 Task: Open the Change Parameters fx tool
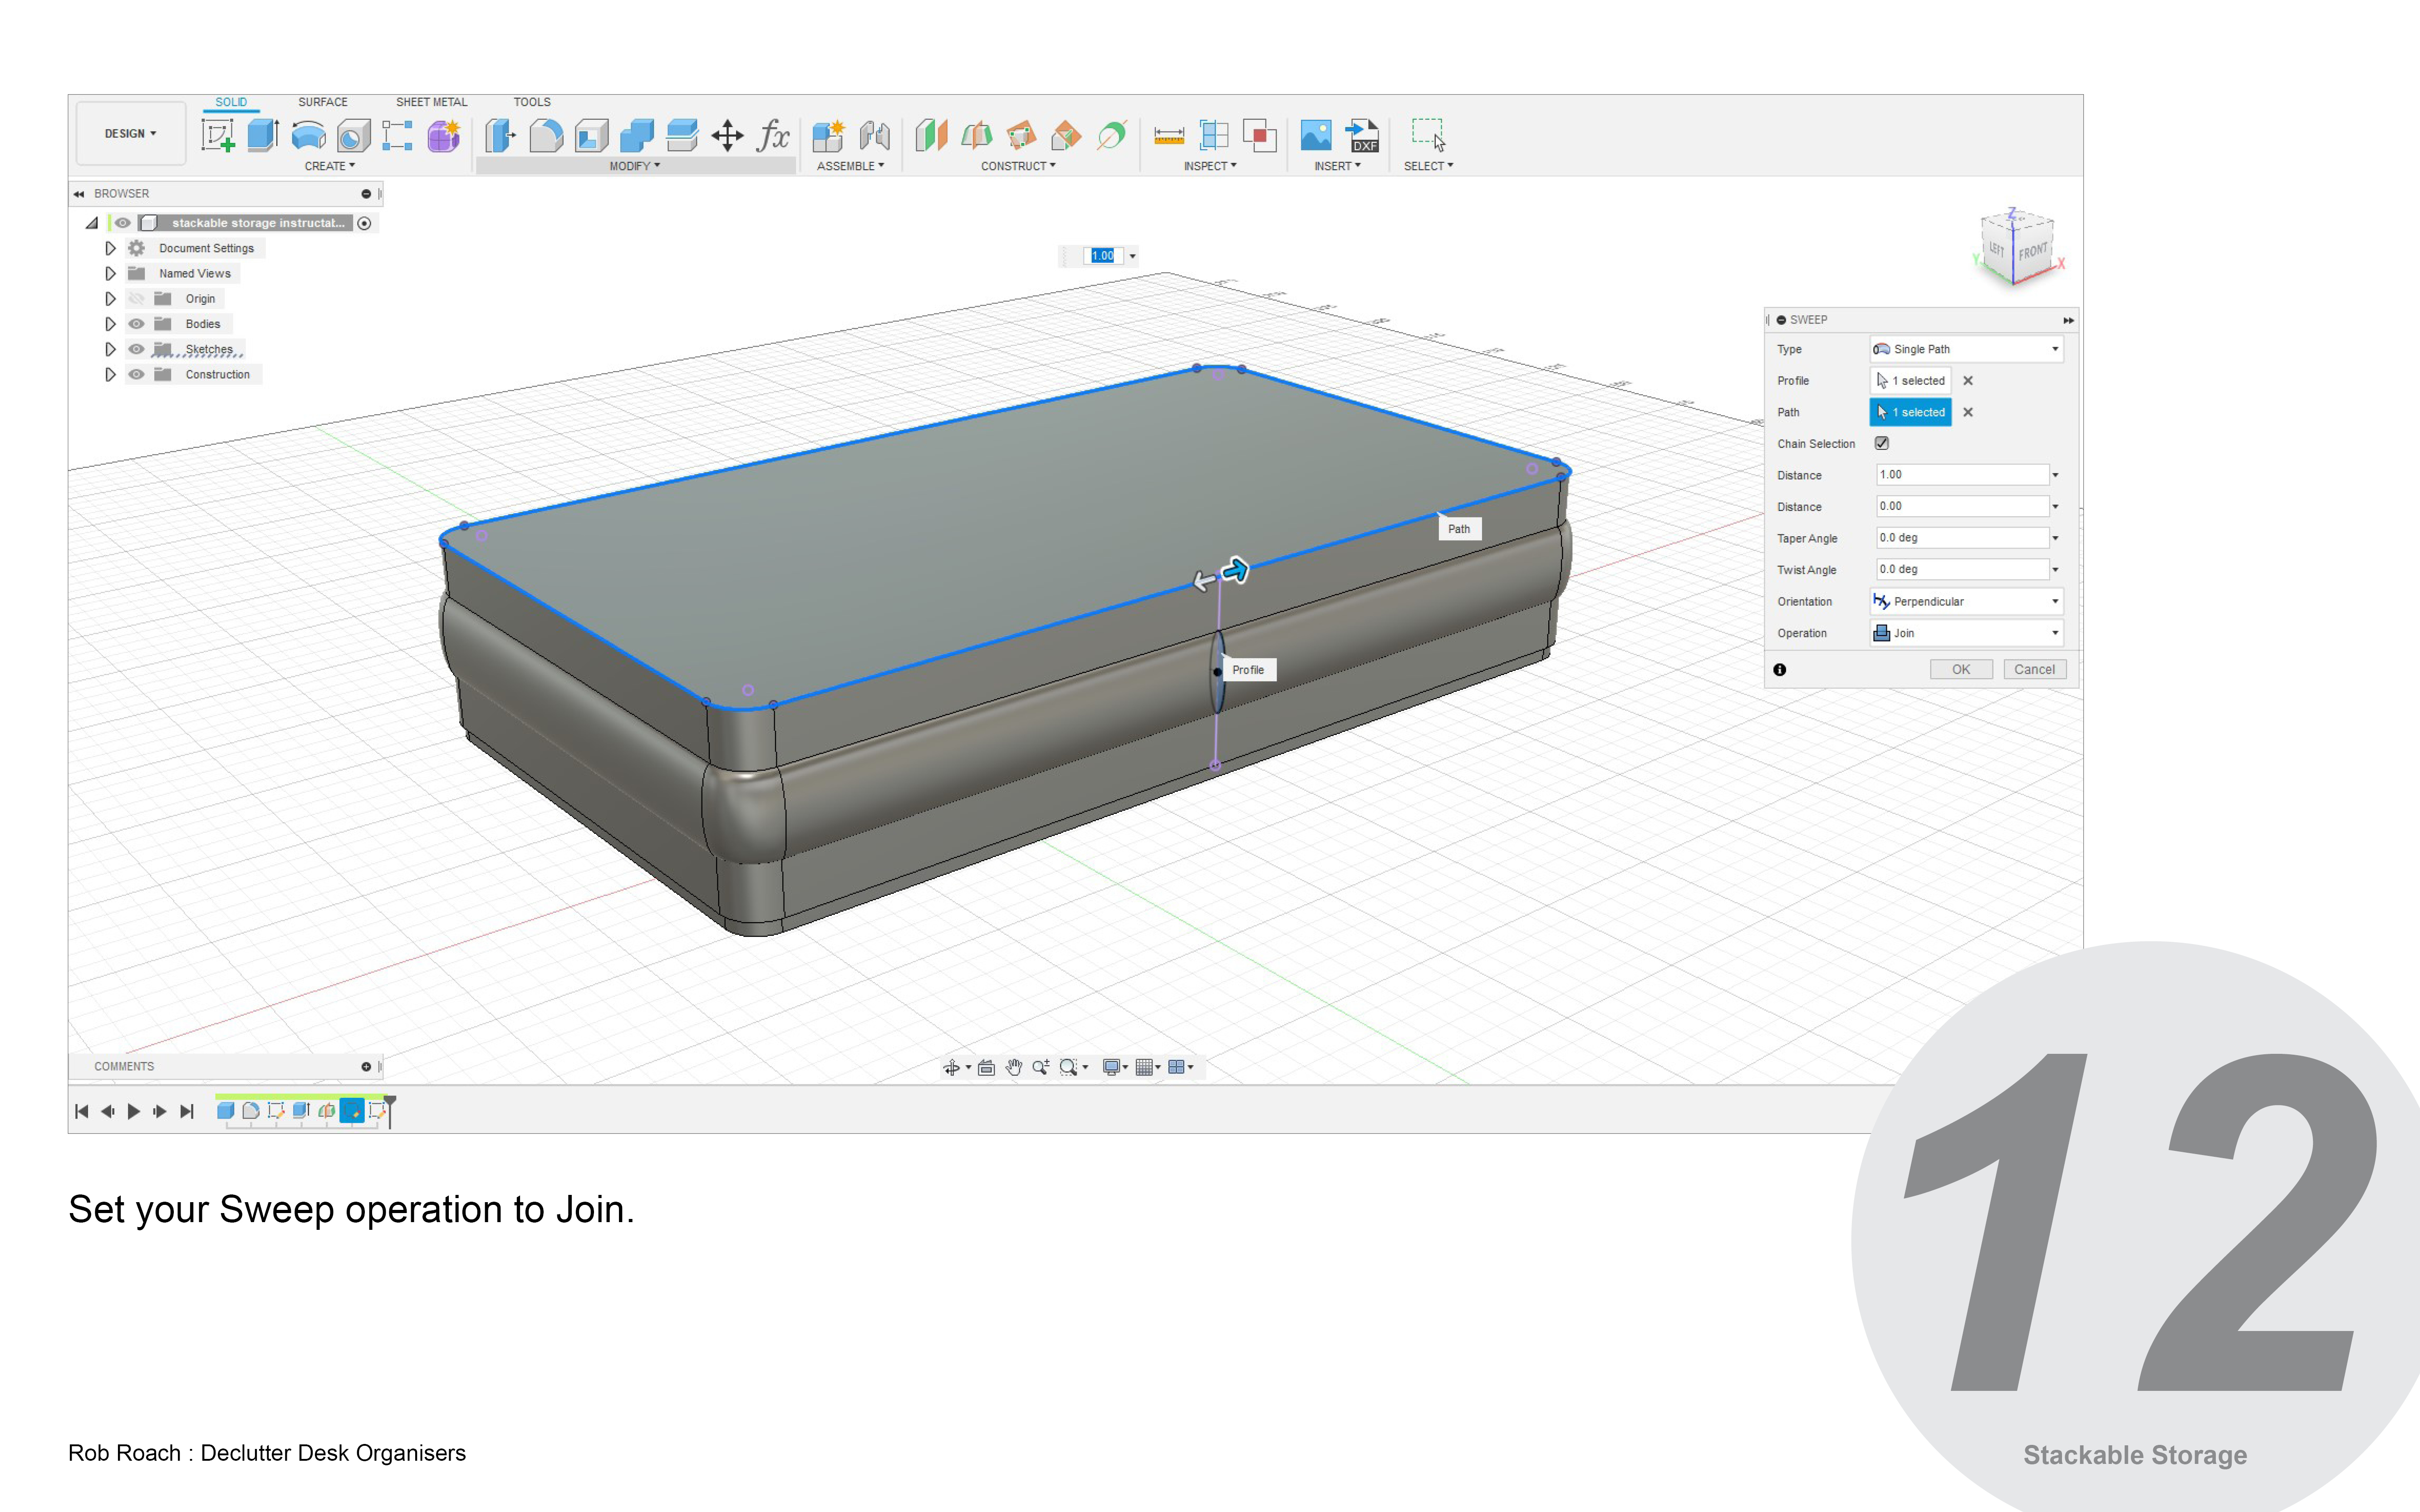773,135
